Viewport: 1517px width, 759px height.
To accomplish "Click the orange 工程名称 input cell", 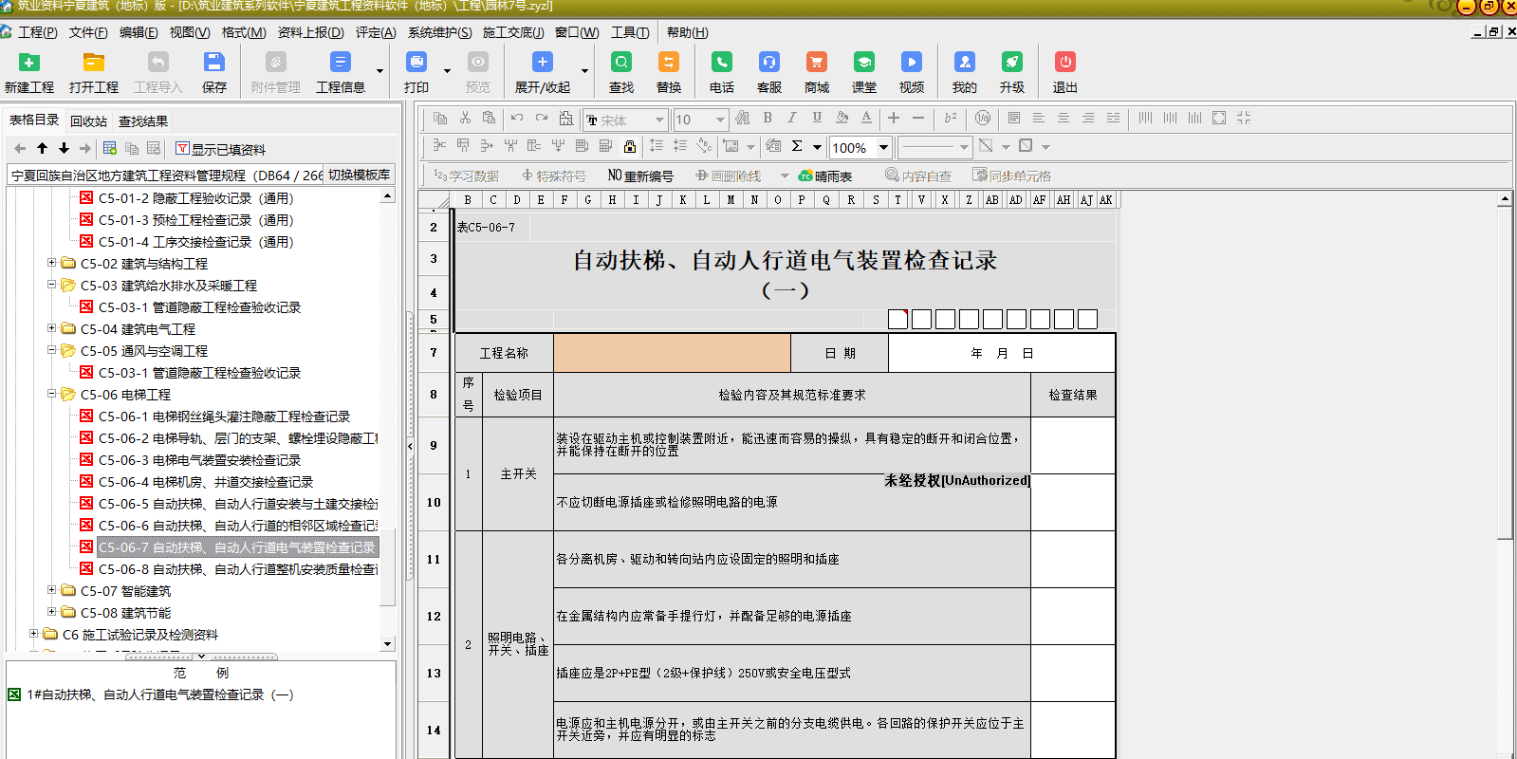I will (672, 353).
